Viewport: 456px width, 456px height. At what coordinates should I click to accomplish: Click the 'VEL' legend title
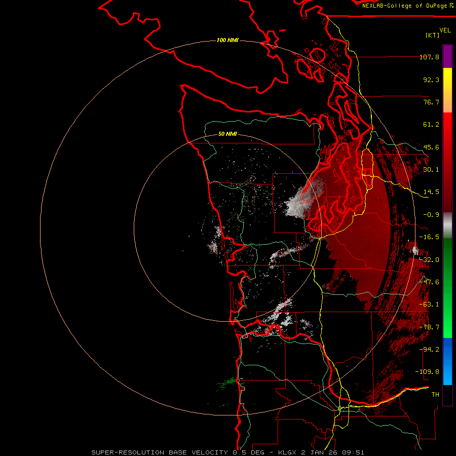point(445,30)
